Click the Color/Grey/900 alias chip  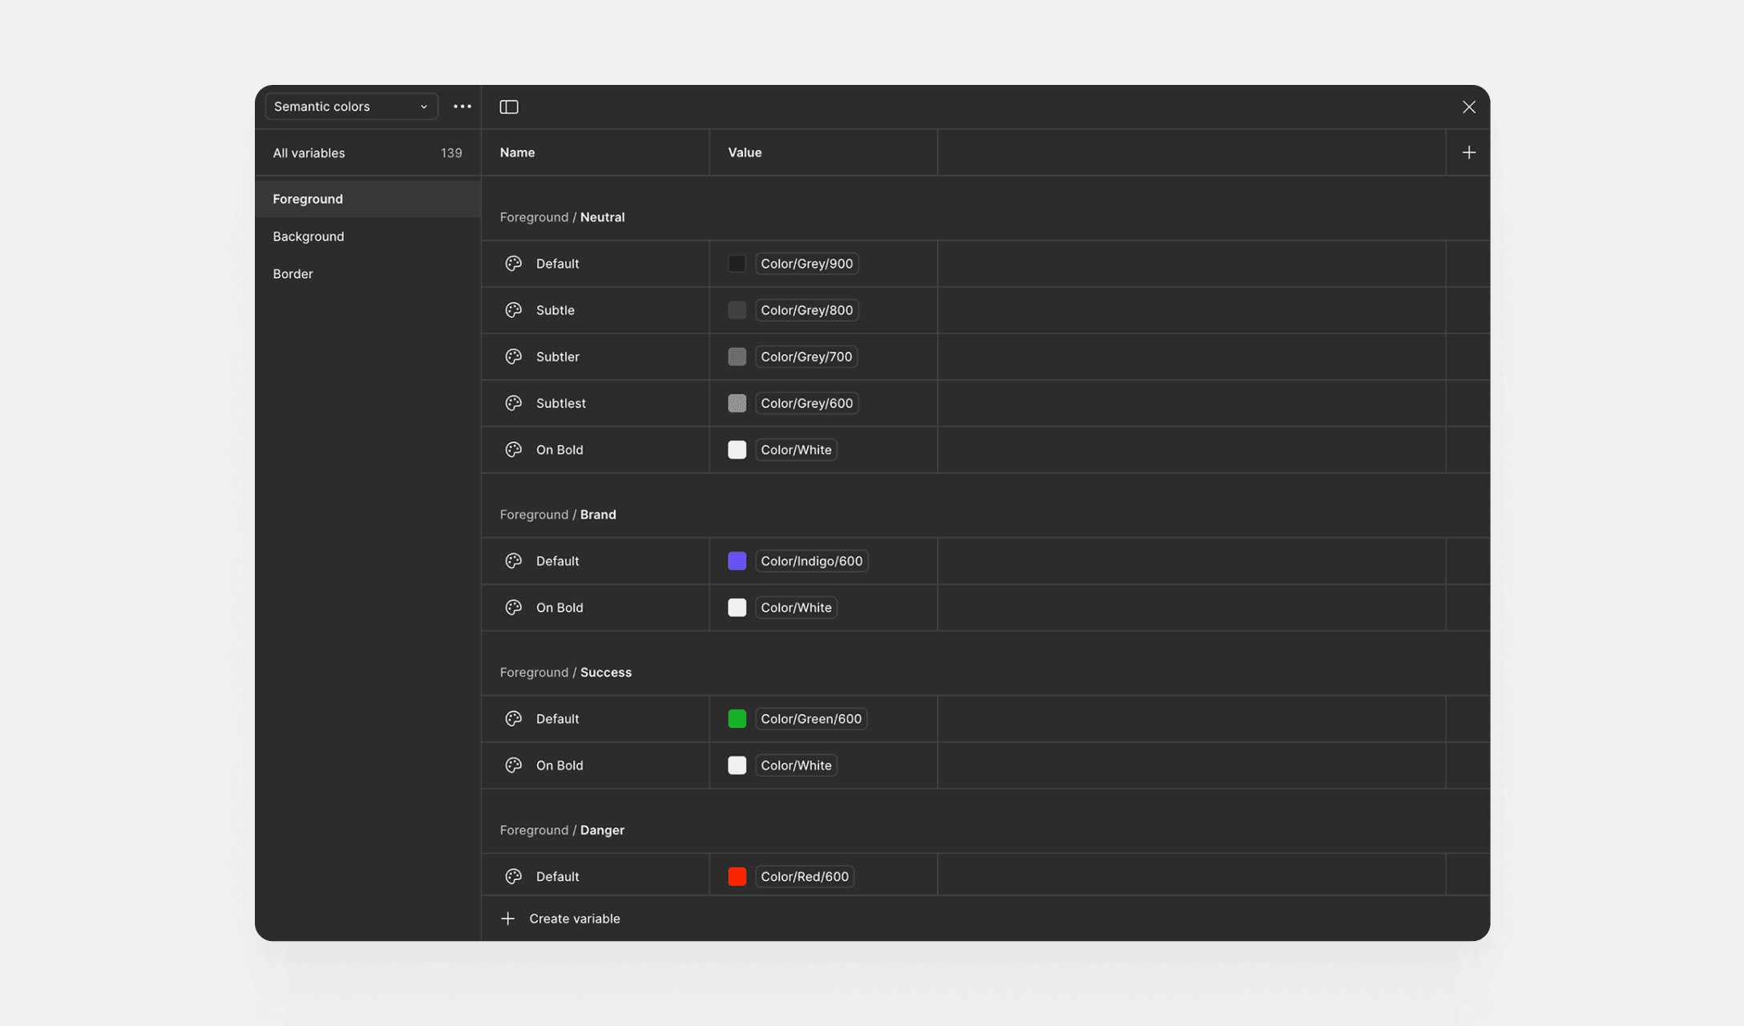(806, 264)
